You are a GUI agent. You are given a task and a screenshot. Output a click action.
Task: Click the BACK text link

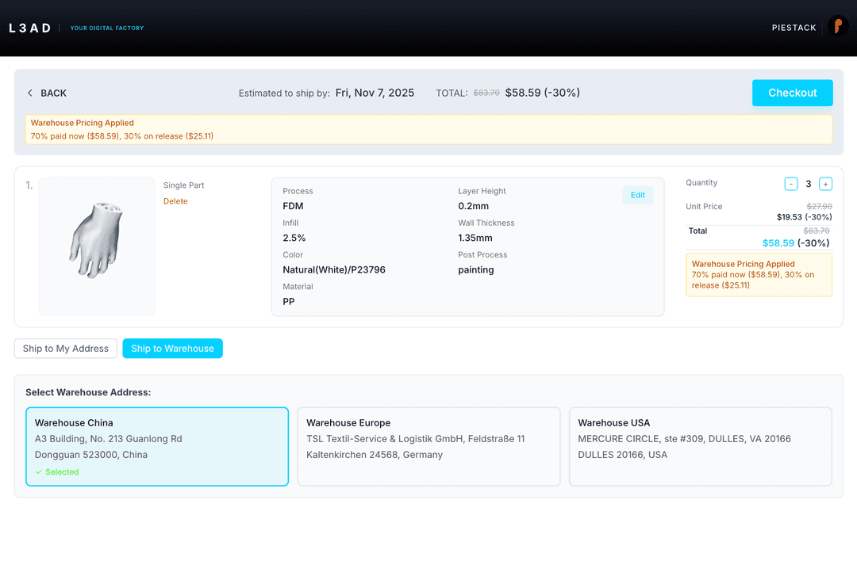53,93
